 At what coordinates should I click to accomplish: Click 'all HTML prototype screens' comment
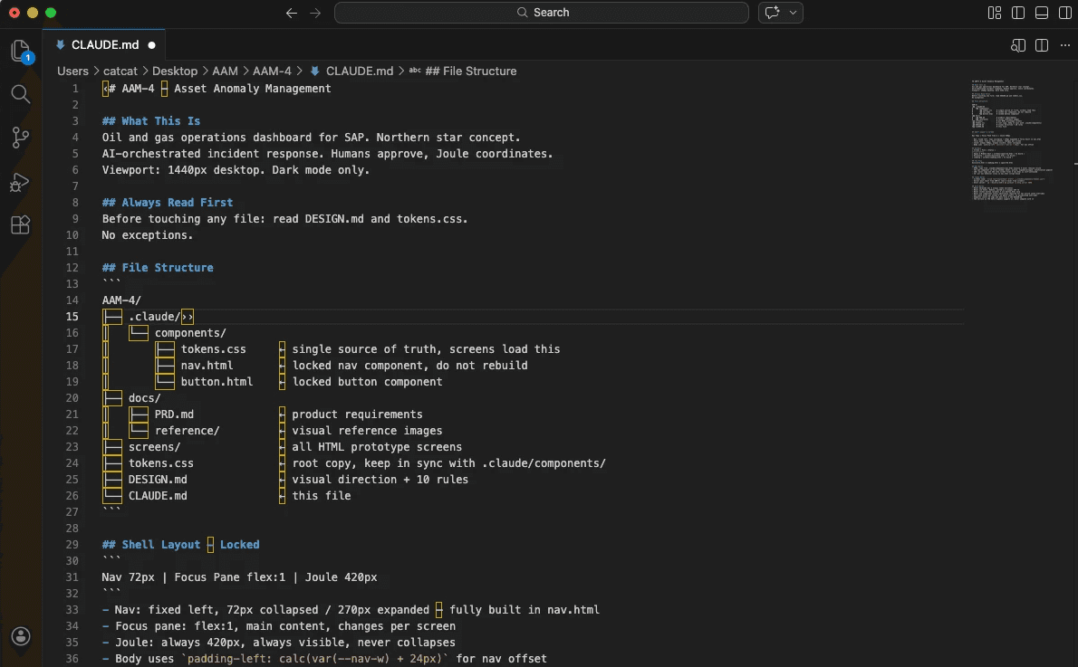(x=377, y=447)
